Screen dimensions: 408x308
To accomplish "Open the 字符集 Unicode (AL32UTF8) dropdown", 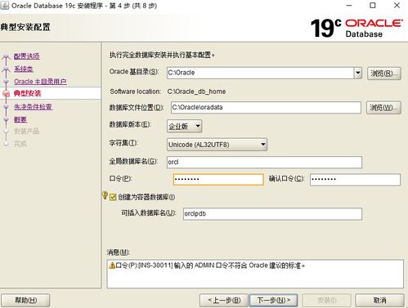I will [217, 145].
